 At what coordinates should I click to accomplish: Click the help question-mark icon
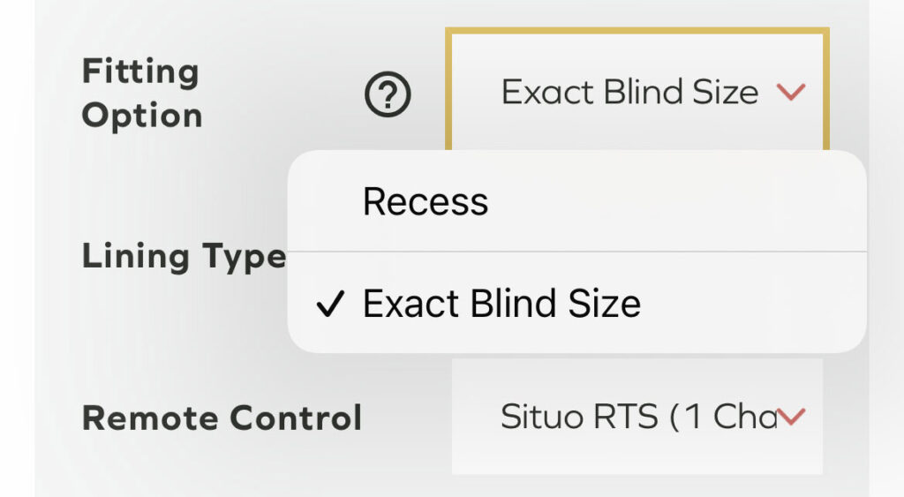(388, 94)
